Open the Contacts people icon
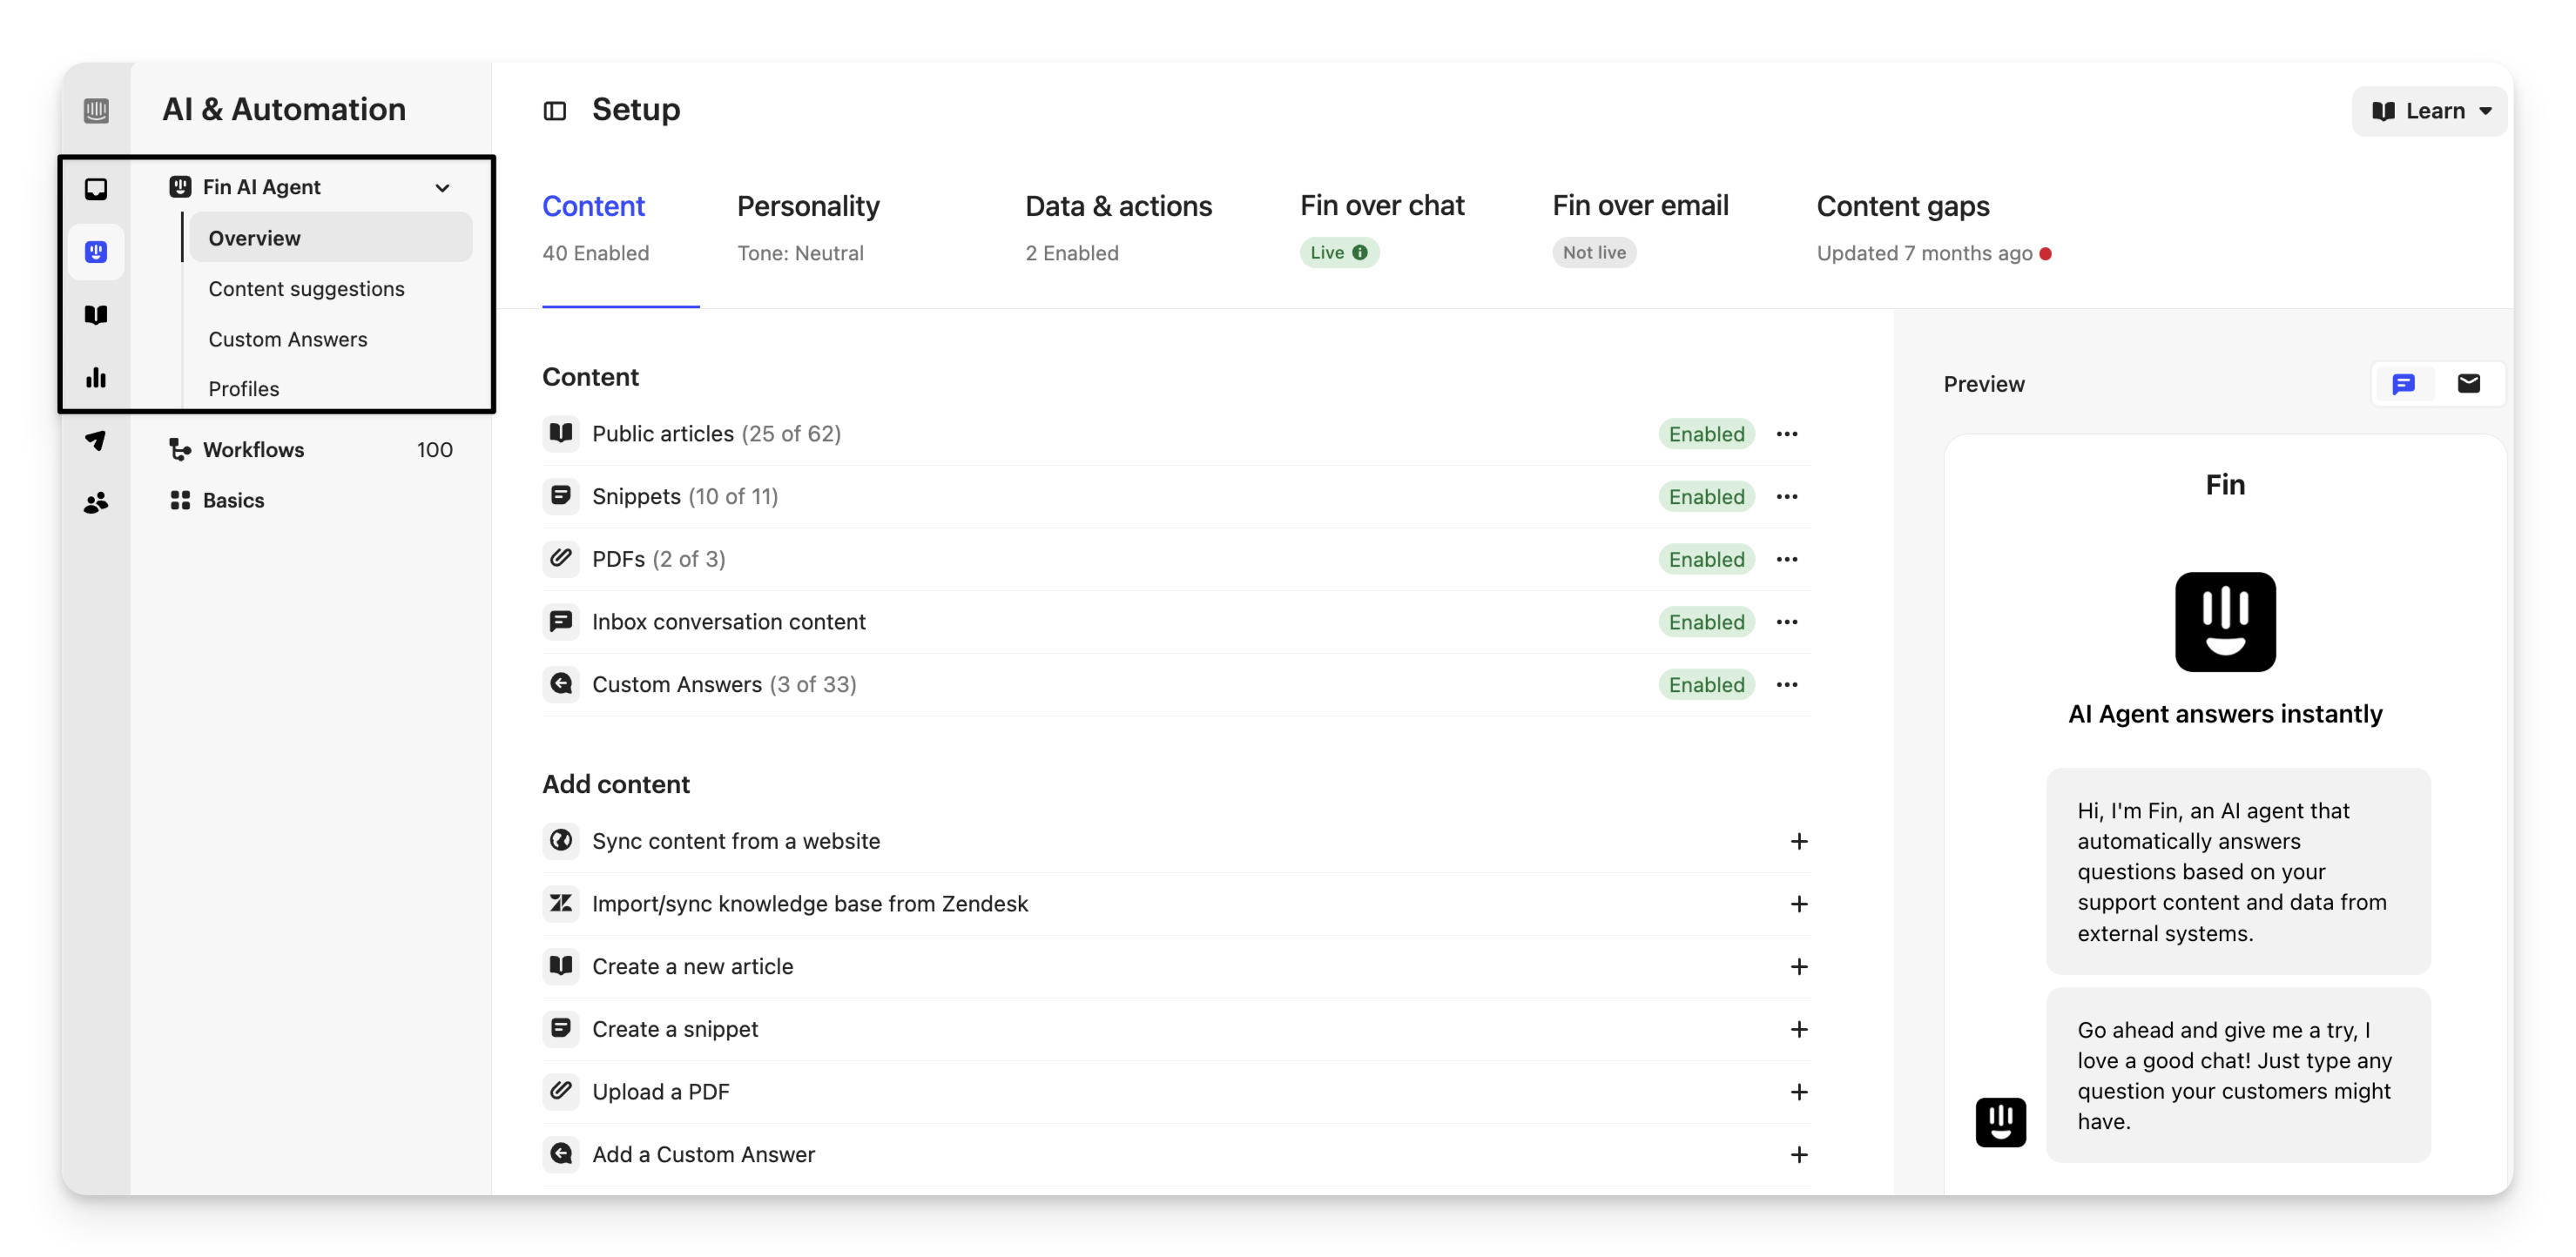The height and width of the screenshot is (1257, 2576). click(96, 502)
